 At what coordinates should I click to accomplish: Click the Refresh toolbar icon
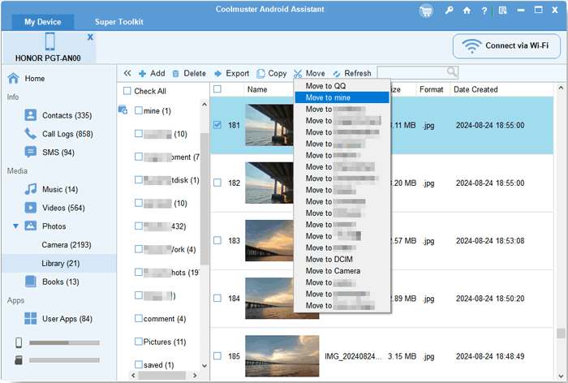click(x=337, y=73)
